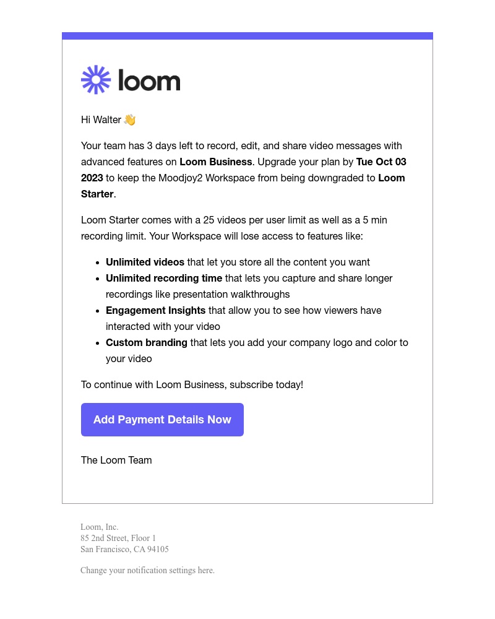Click the 'Hi Walter' greeting line

tap(101, 119)
